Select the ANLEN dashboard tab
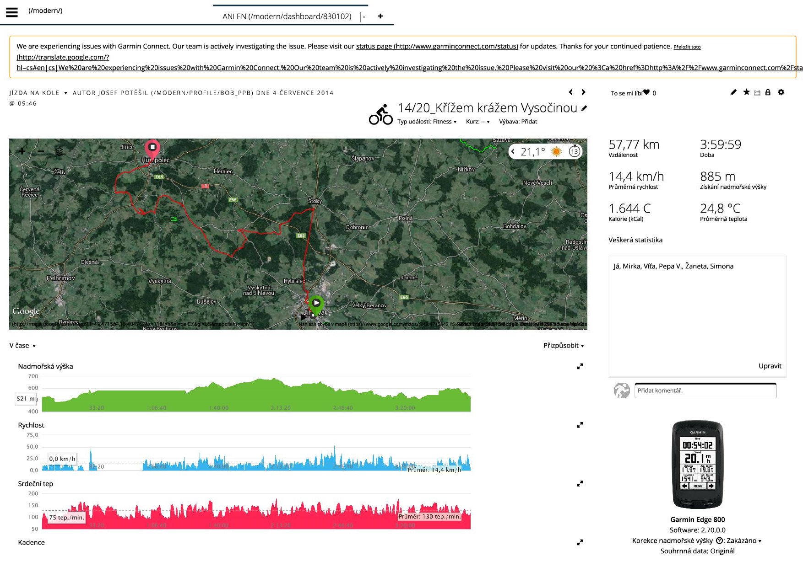Viewport: 803px width, 567px height. pyautogui.click(x=287, y=16)
